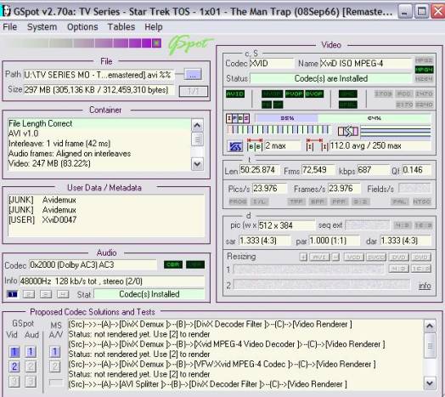Click the rightmost purple swatch in gradient bar
445x397 pixels.
[156, 43]
